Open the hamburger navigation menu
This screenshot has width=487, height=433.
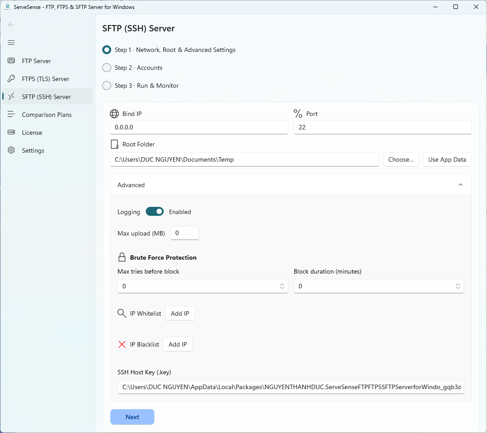(x=11, y=43)
